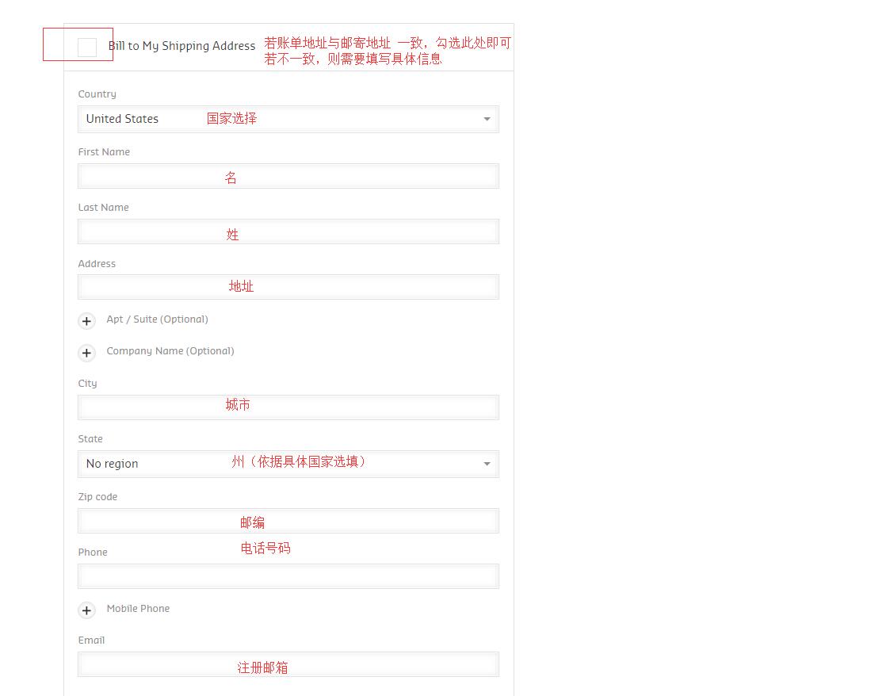
Task: Click the Company Name (Optional) text
Action: coord(170,351)
